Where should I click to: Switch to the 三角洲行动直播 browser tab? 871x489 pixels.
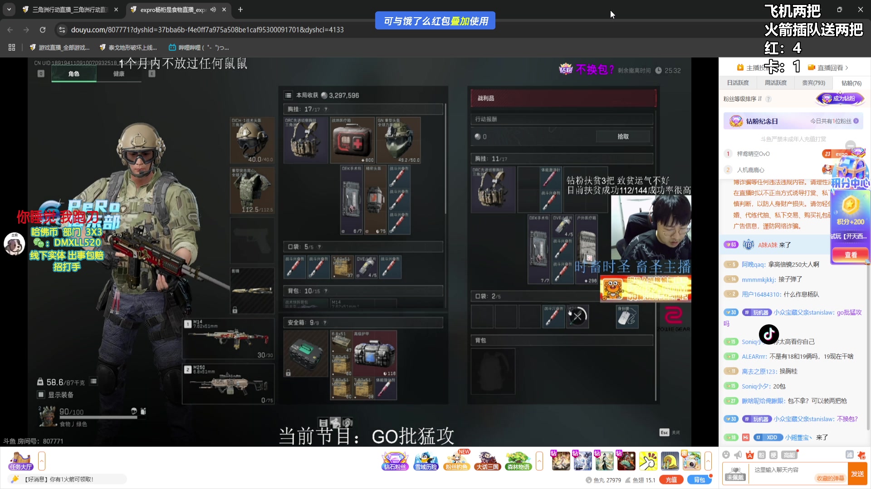(69, 10)
